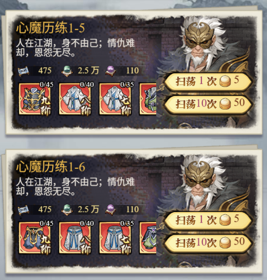267x280 pixels.
Task: Tap 扫荡10次 button for stage 1-5
Action: tap(208, 104)
